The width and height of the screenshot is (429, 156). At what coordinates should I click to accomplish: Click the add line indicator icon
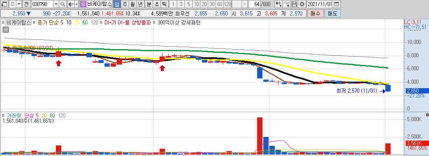coord(287,4)
